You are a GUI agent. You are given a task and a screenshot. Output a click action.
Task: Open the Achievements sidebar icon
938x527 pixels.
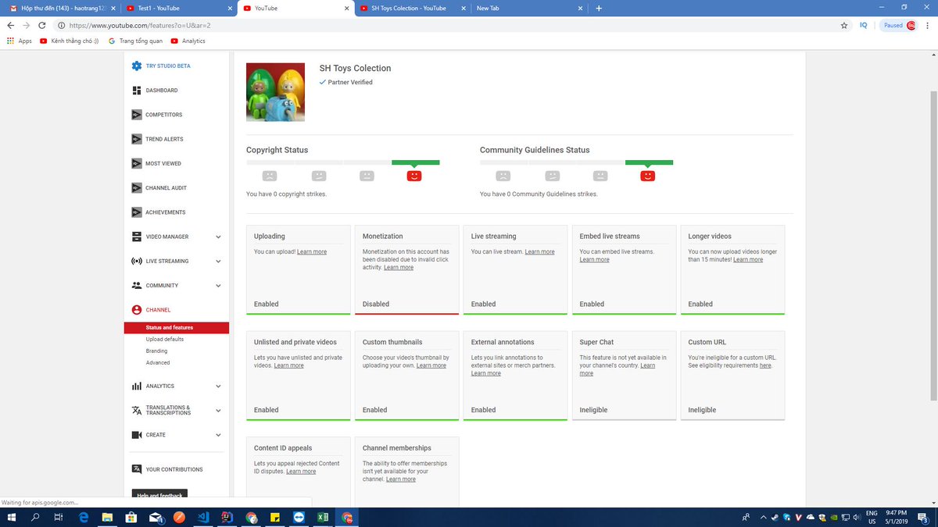point(137,212)
